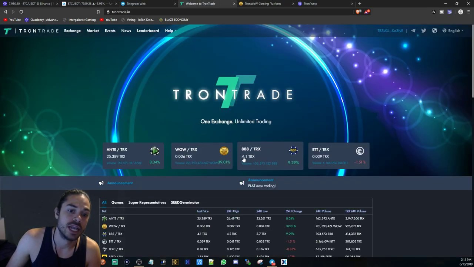Open the TronTrade Twitter bird icon

pyautogui.click(x=424, y=31)
